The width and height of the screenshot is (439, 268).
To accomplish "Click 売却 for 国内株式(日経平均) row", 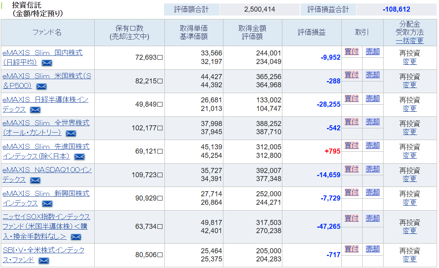I will point(373,52).
